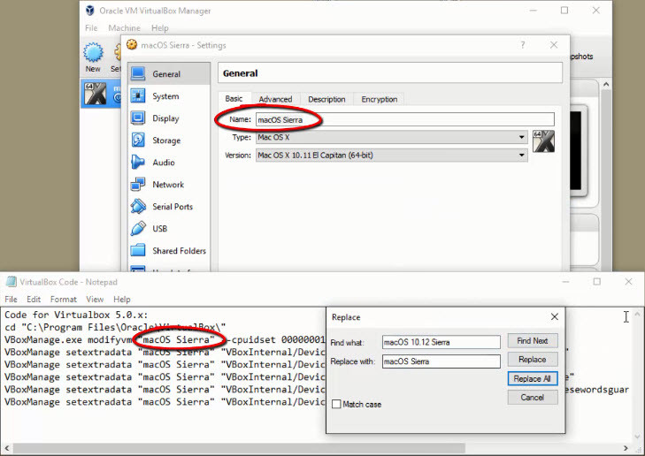
Task: Click the VM Name input field
Action: 404,119
